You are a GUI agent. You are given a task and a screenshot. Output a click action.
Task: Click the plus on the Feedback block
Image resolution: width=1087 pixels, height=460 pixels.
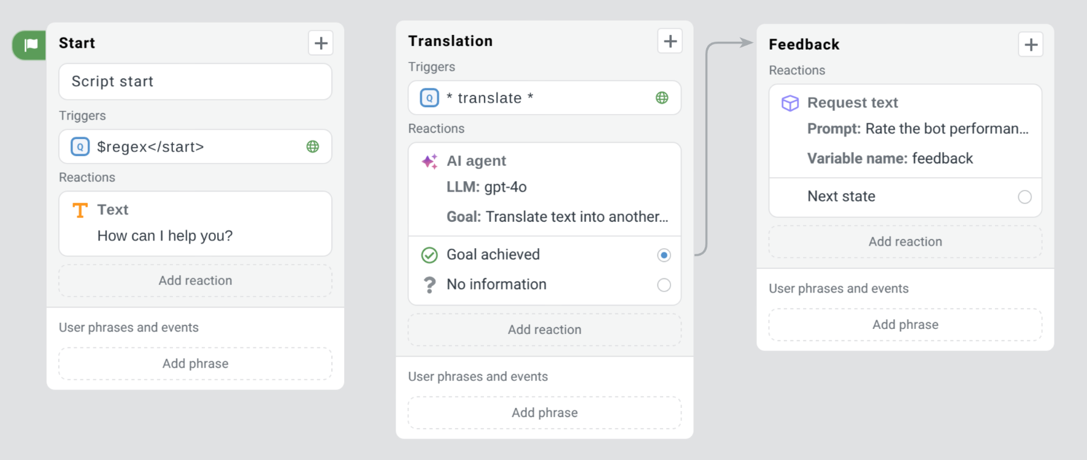[x=1031, y=44]
